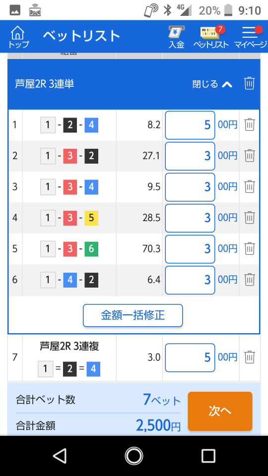Delete the entire 芦屋2R 3連単 group
Viewport: 268px width, 476px height.
[249, 83]
